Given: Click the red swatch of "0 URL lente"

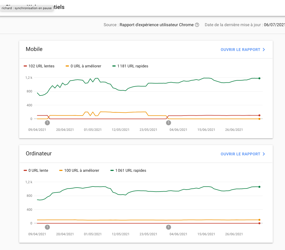Looking at the screenshot, I should pyautogui.click(x=25, y=171).
